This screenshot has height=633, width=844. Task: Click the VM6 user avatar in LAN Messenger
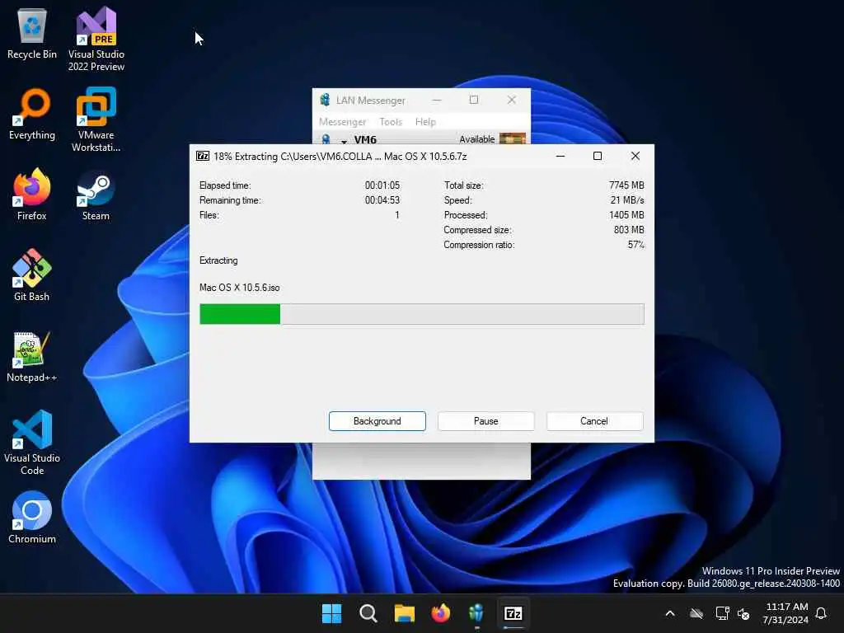pyautogui.click(x=513, y=138)
